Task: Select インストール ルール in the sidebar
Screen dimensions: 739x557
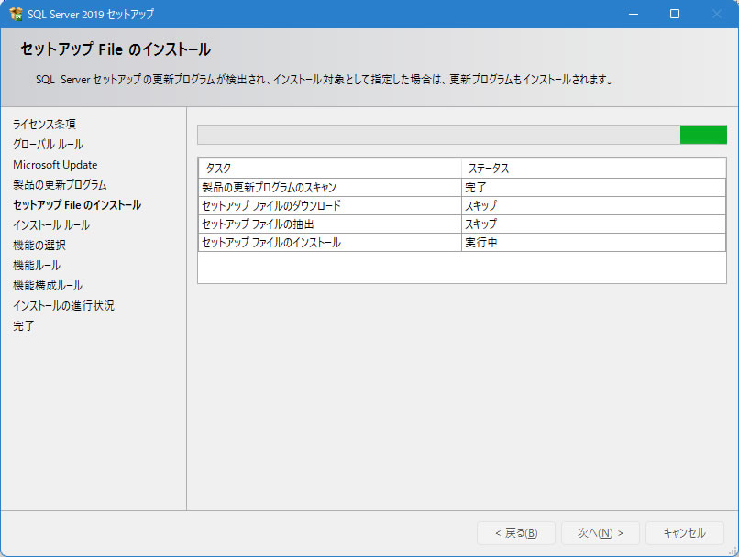Action: 51,225
